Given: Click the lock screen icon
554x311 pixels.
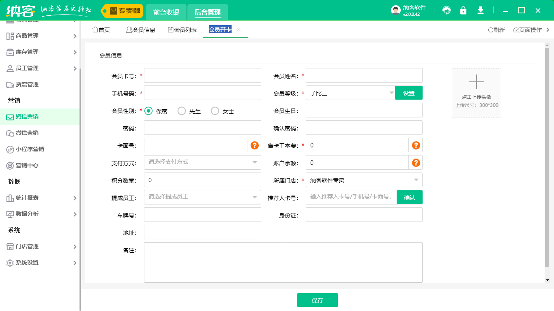Looking at the screenshot, I should [x=463, y=11].
